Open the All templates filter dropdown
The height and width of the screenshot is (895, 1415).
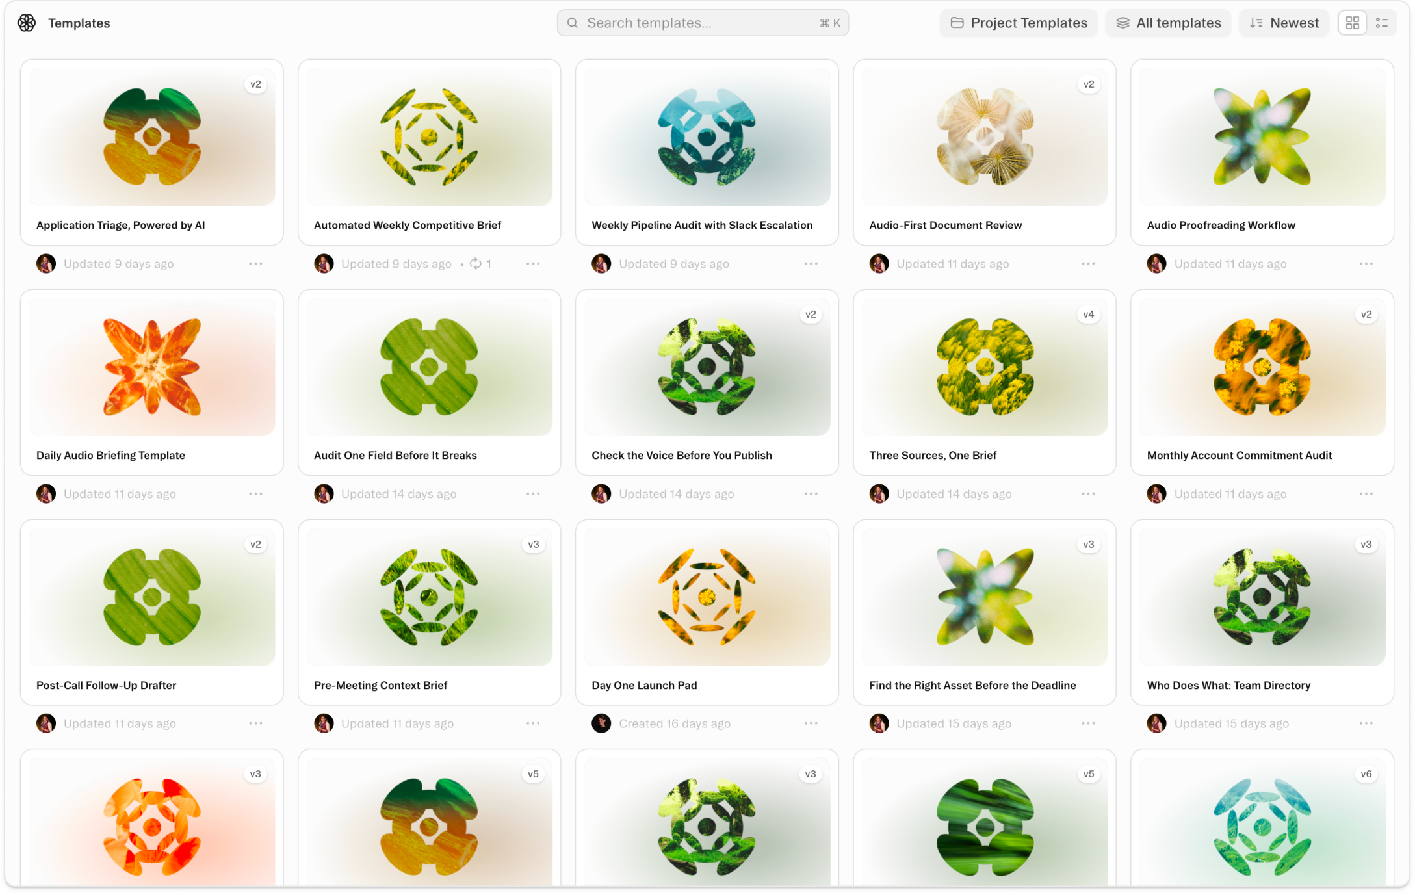click(x=1169, y=23)
